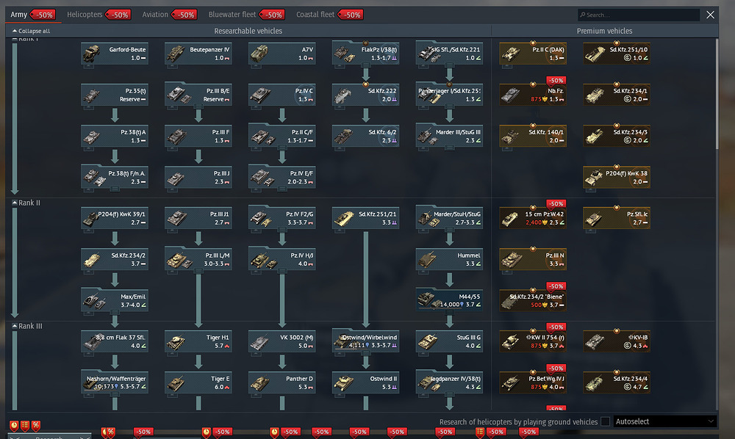The image size is (735, 439).
Task: Click the Tiger E tank icon
Action: 175,382
